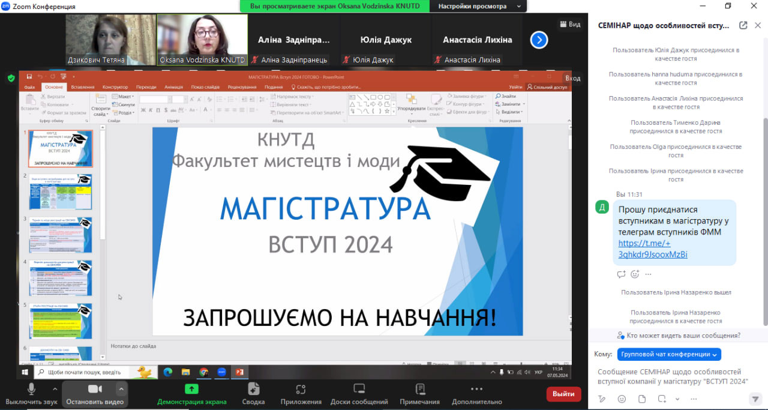Open the Розділ section dropdown in PowerPoint
The height and width of the screenshot is (410, 768).
(x=124, y=112)
